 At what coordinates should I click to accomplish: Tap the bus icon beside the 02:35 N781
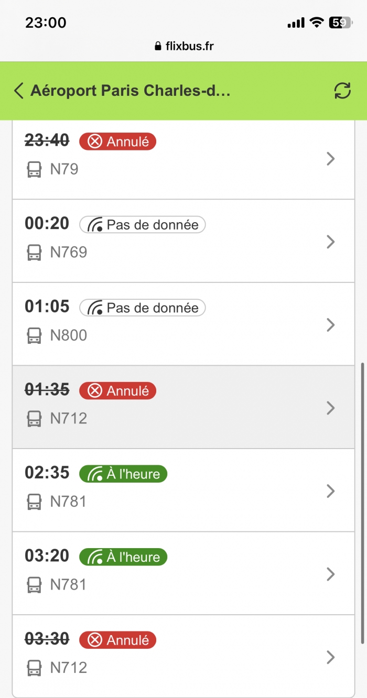(34, 501)
